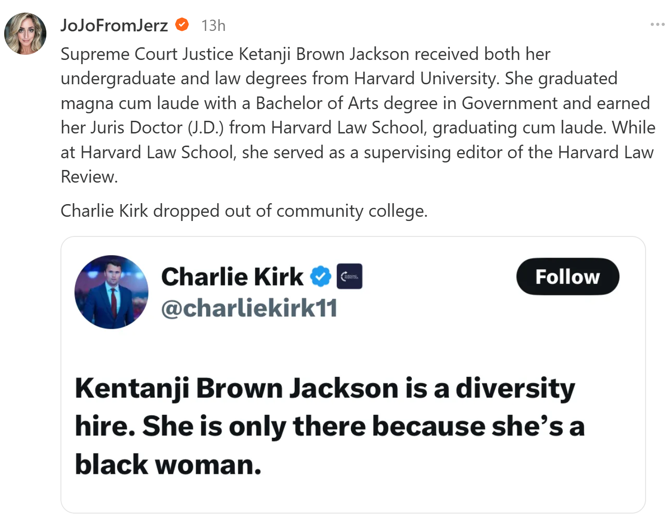Open JoJoFromJerz's profile avatar
Viewport: 669px width, 515px height.
(x=25, y=34)
